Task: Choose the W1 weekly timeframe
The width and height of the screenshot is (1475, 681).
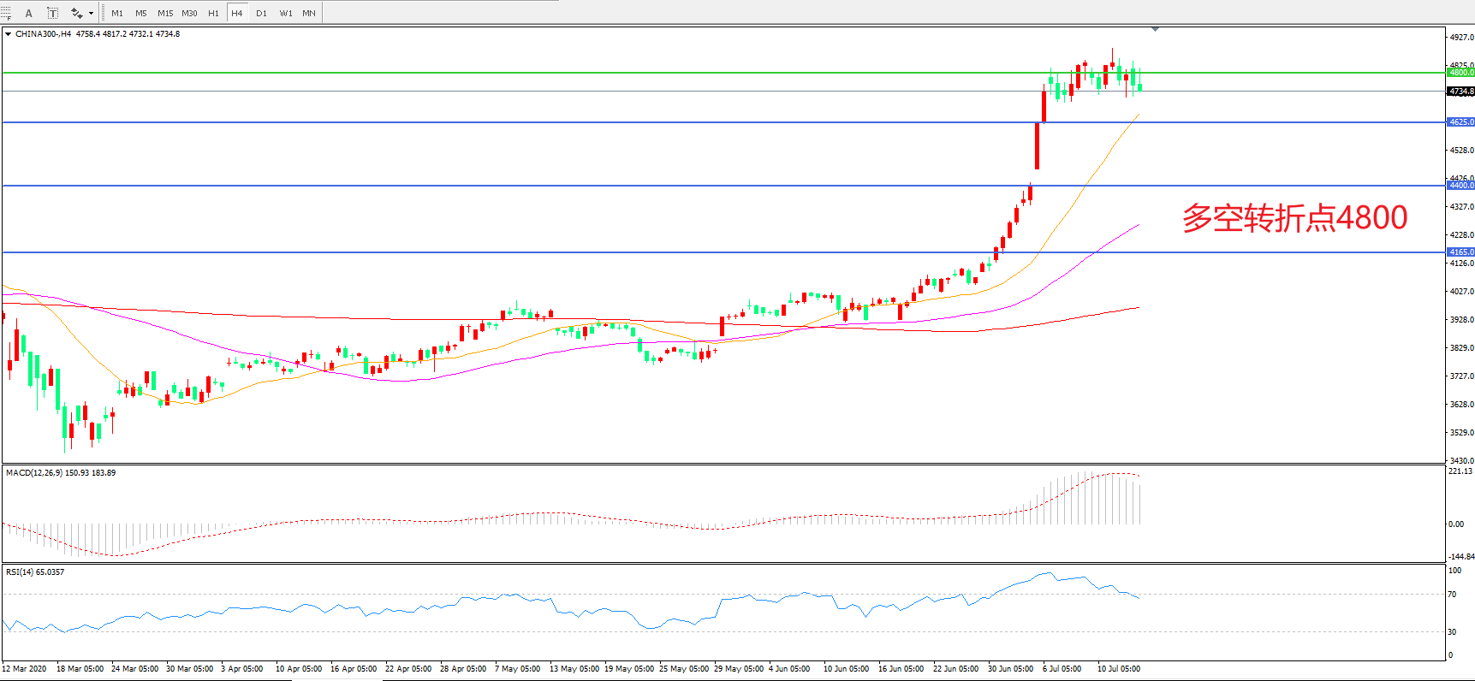Action: (285, 13)
